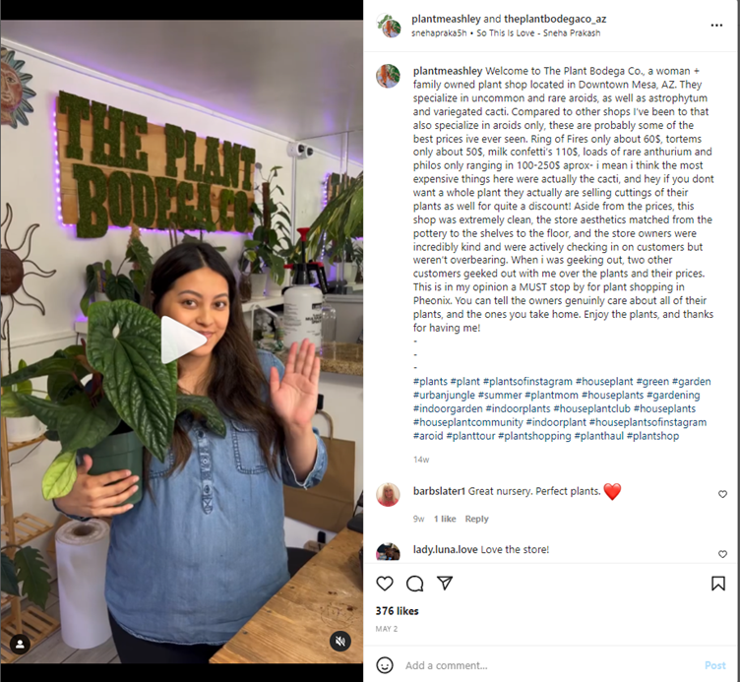This screenshot has width=740, height=682.
Task: Like lady.luna.love's comment
Action: pos(722,554)
